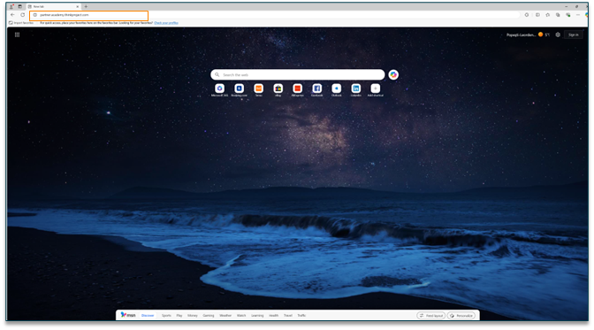Select the Health feed tab

pyautogui.click(x=273, y=316)
